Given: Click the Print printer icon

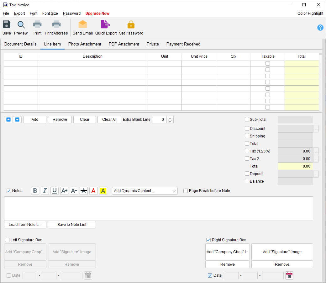Looking at the screenshot, I should [x=37, y=24].
